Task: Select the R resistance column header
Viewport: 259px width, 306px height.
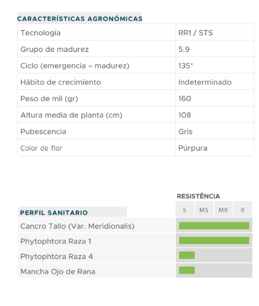Action: coord(243,210)
